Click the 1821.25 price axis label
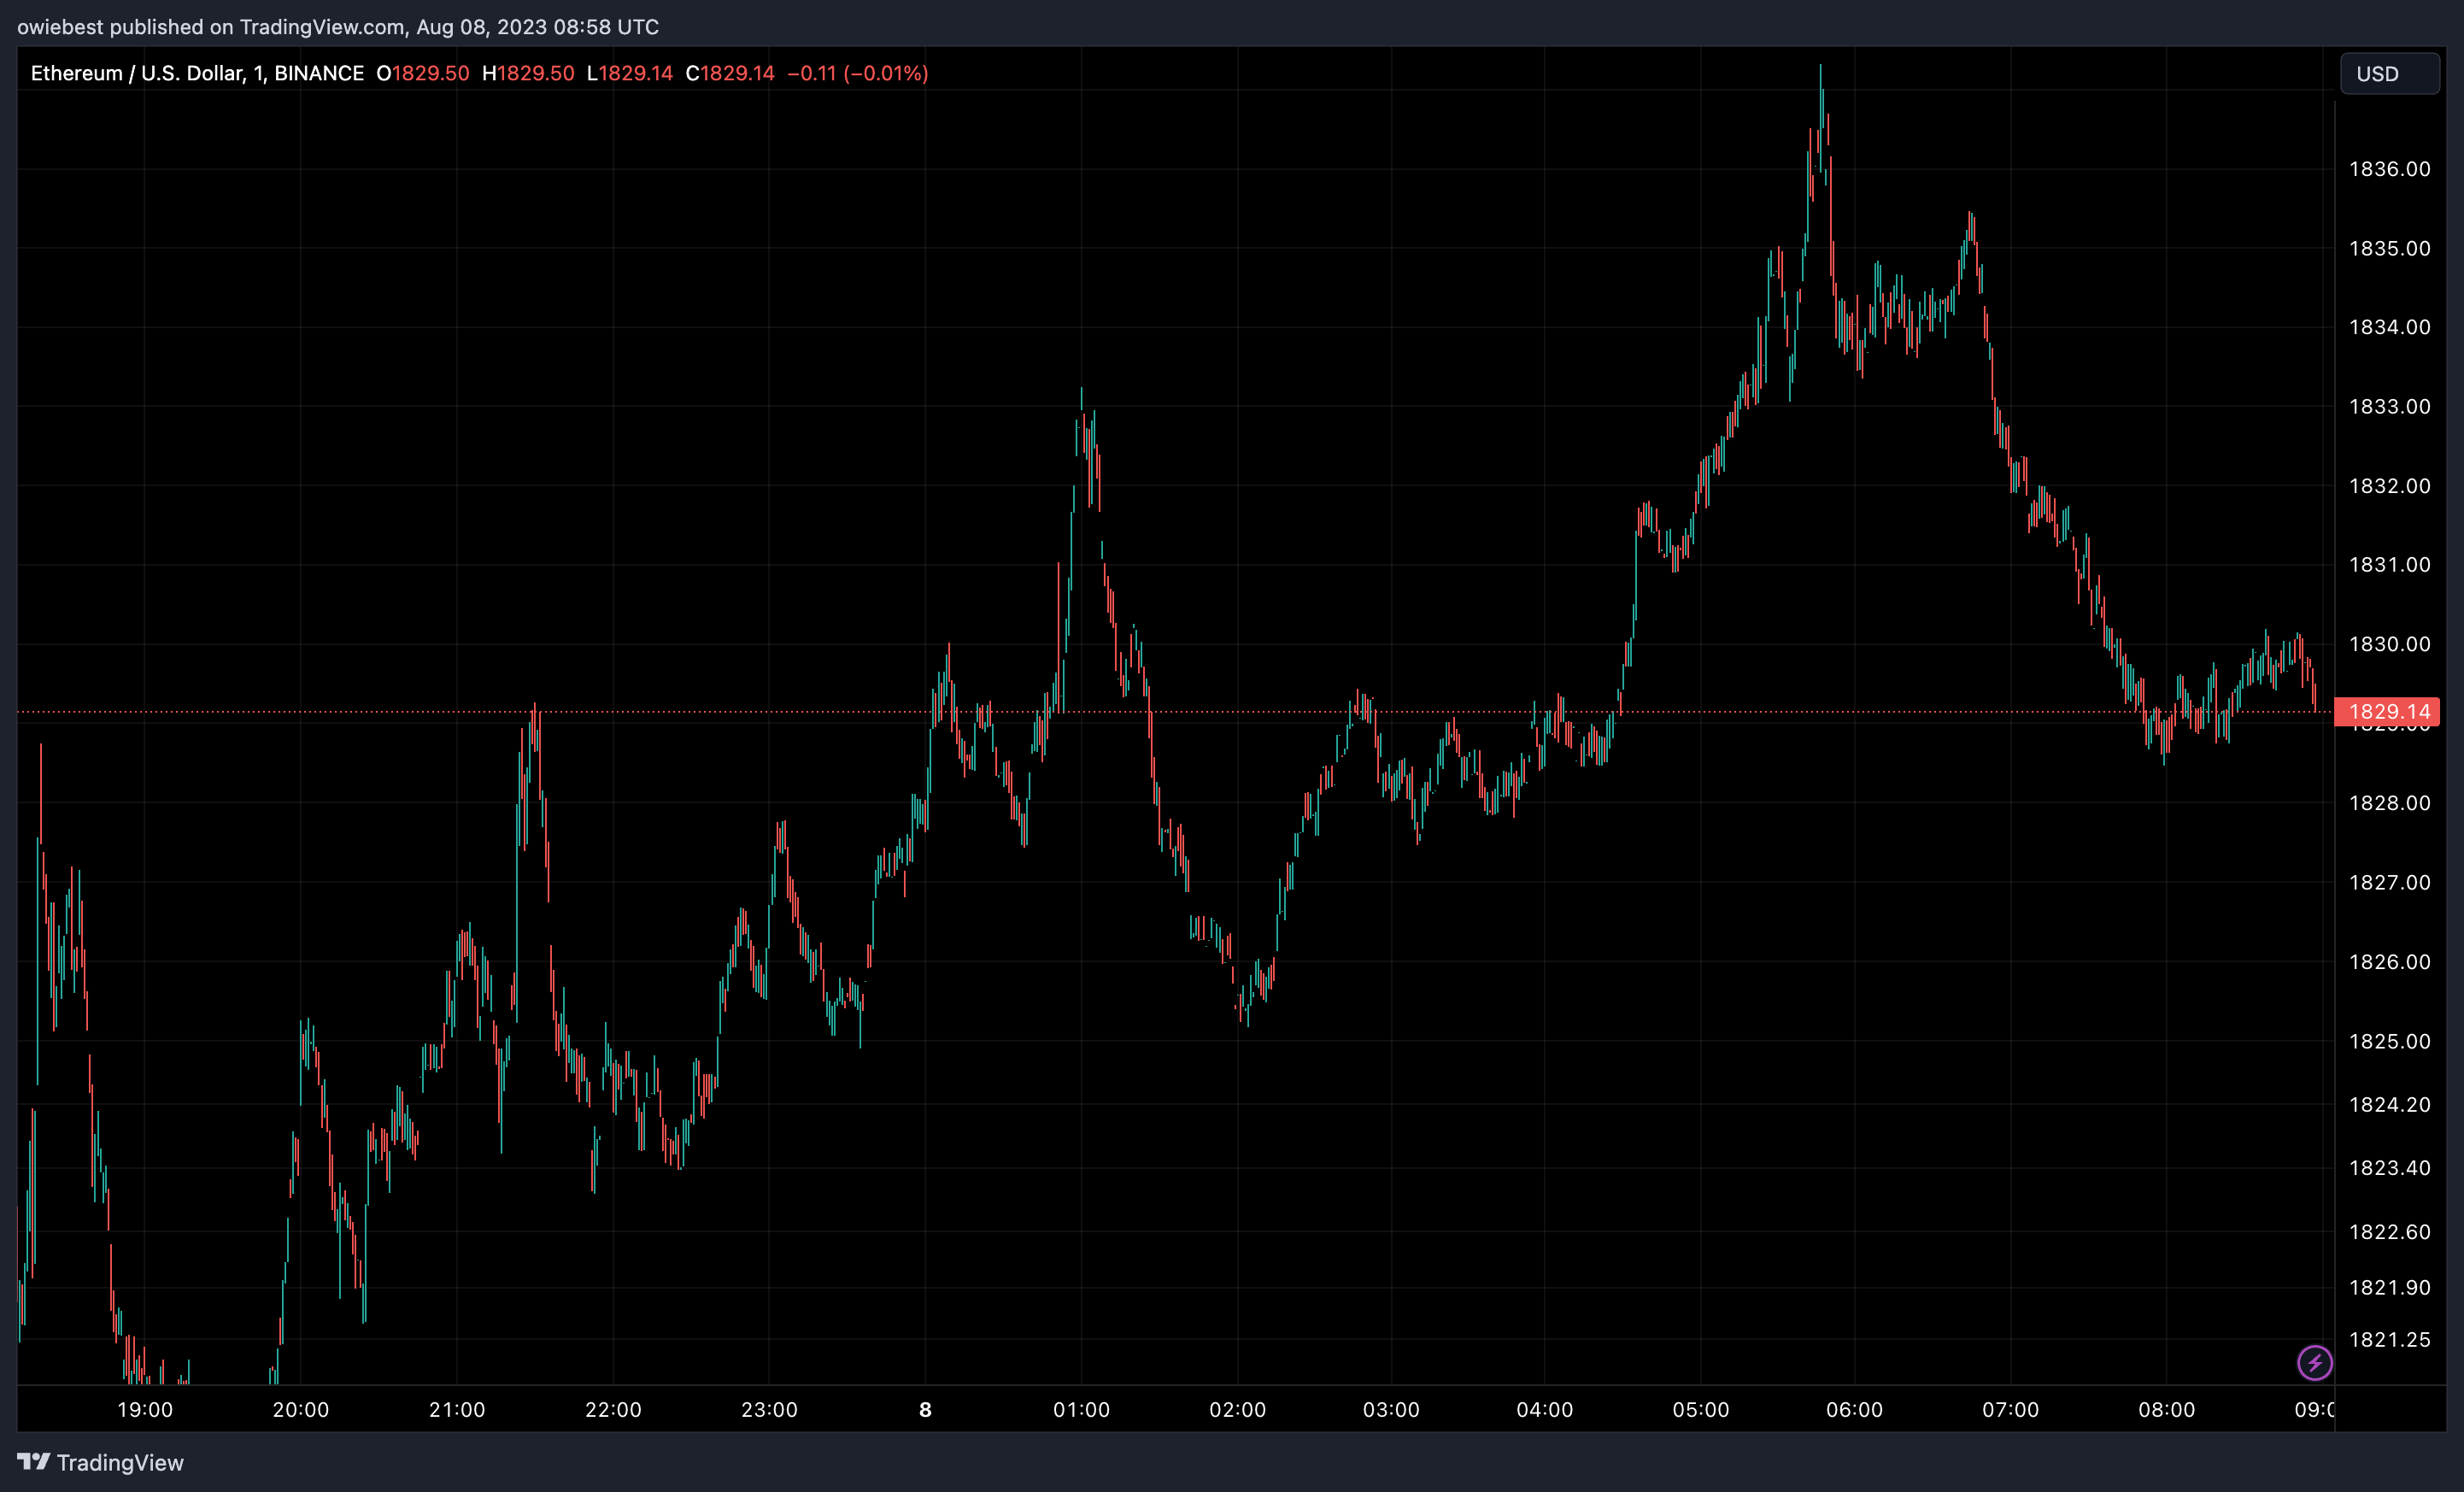 pyautogui.click(x=2389, y=1339)
